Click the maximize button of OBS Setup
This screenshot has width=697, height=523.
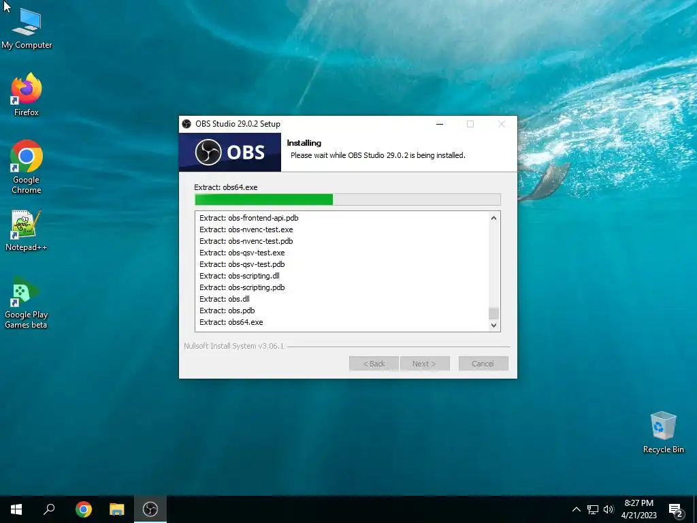click(470, 124)
